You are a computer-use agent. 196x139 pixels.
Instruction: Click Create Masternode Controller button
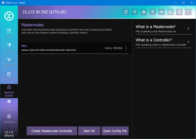click(x=52, y=131)
